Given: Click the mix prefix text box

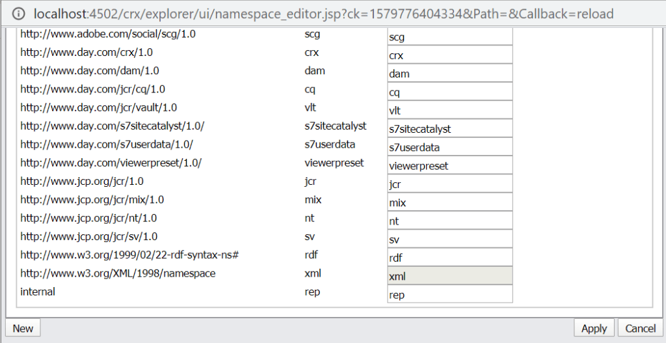Looking at the screenshot, I should pos(449,202).
